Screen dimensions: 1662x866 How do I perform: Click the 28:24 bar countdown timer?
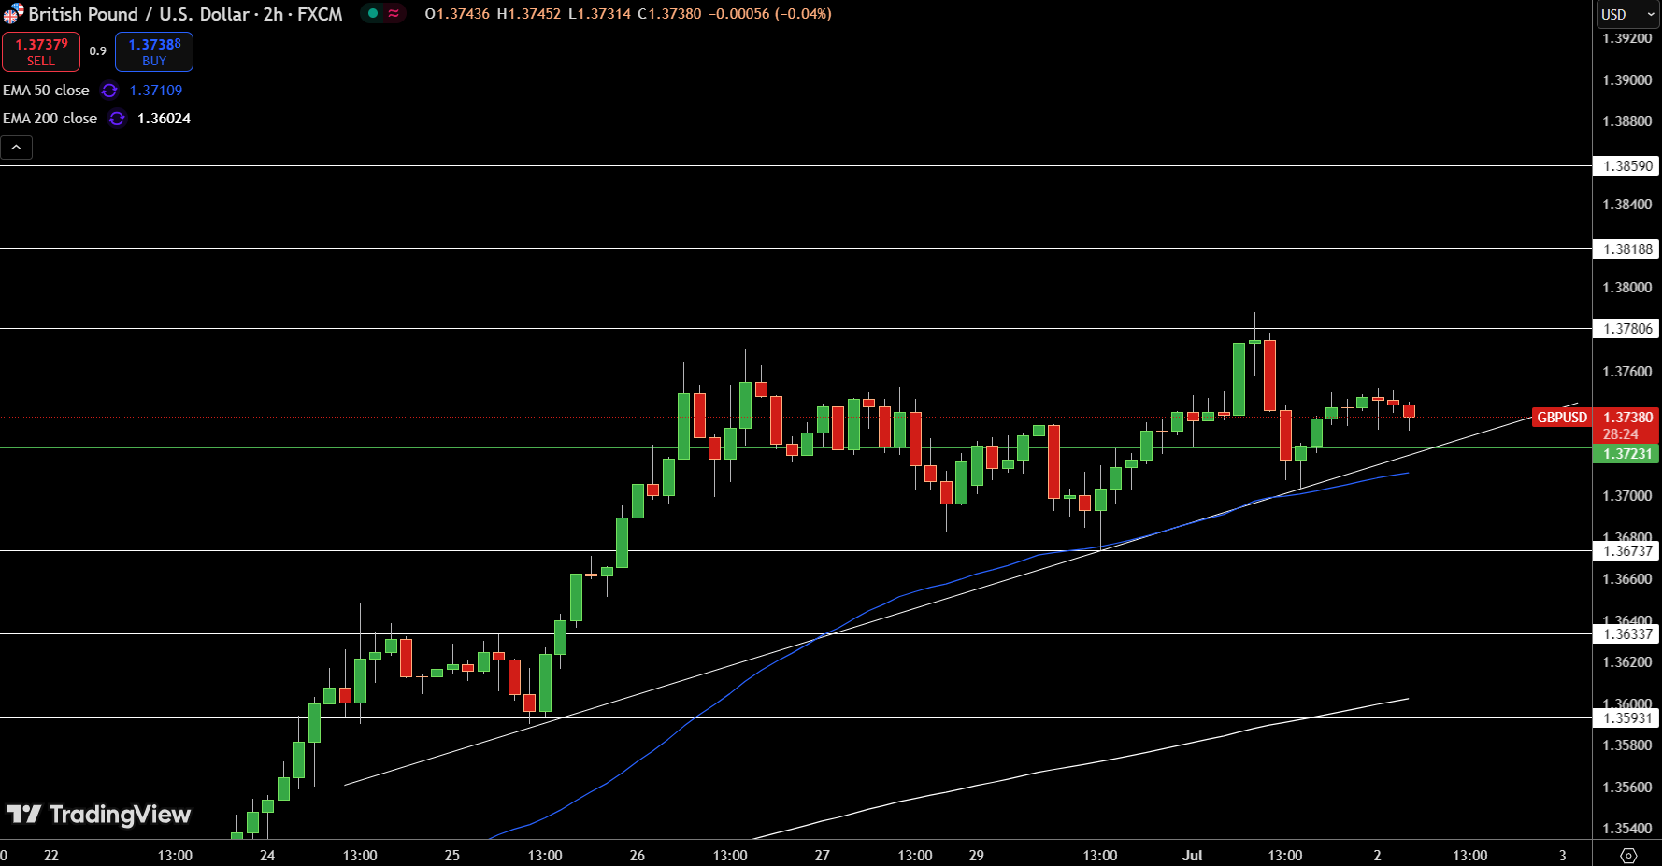pos(1620,434)
